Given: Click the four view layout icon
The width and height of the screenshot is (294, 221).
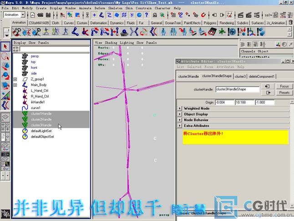Looking at the screenshot, I should [5, 127].
